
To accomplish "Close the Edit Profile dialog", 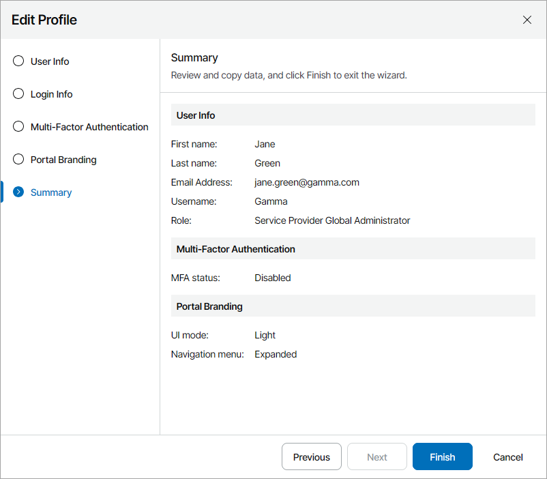I will tap(527, 20).
